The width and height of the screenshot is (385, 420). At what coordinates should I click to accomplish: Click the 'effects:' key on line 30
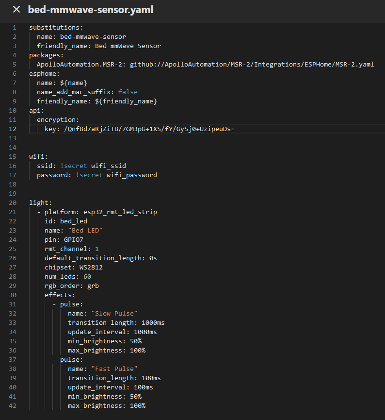(60, 295)
